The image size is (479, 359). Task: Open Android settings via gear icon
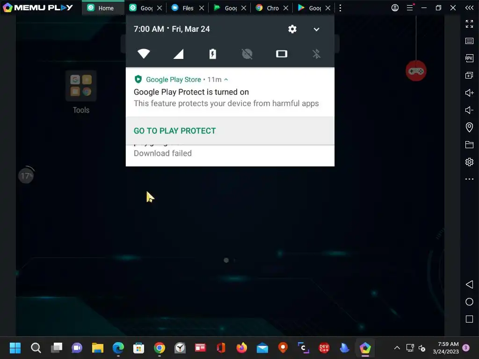pos(292,29)
